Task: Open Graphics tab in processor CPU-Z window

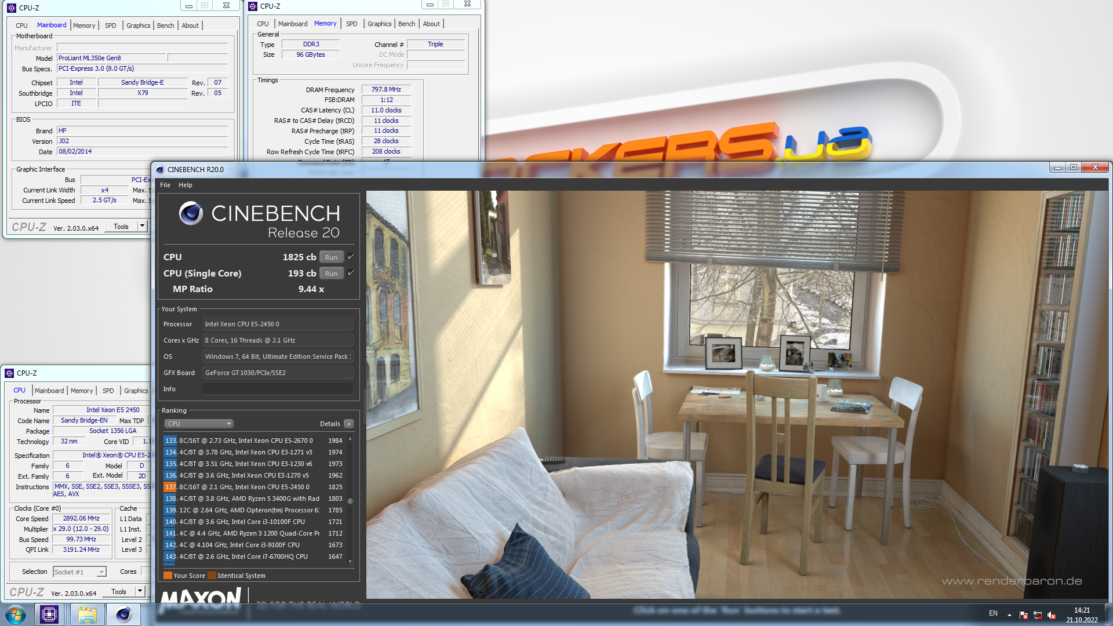Action: point(136,391)
